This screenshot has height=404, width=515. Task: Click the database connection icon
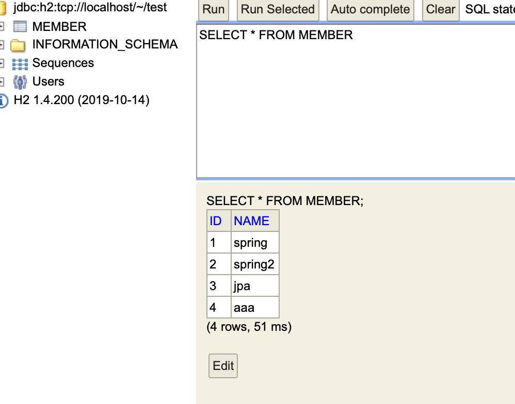click(3, 8)
